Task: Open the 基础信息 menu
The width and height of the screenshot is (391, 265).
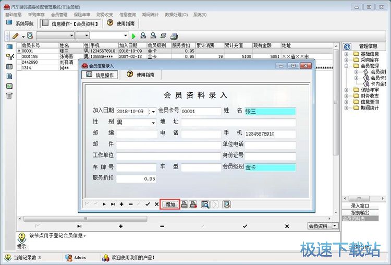Action: point(14,15)
